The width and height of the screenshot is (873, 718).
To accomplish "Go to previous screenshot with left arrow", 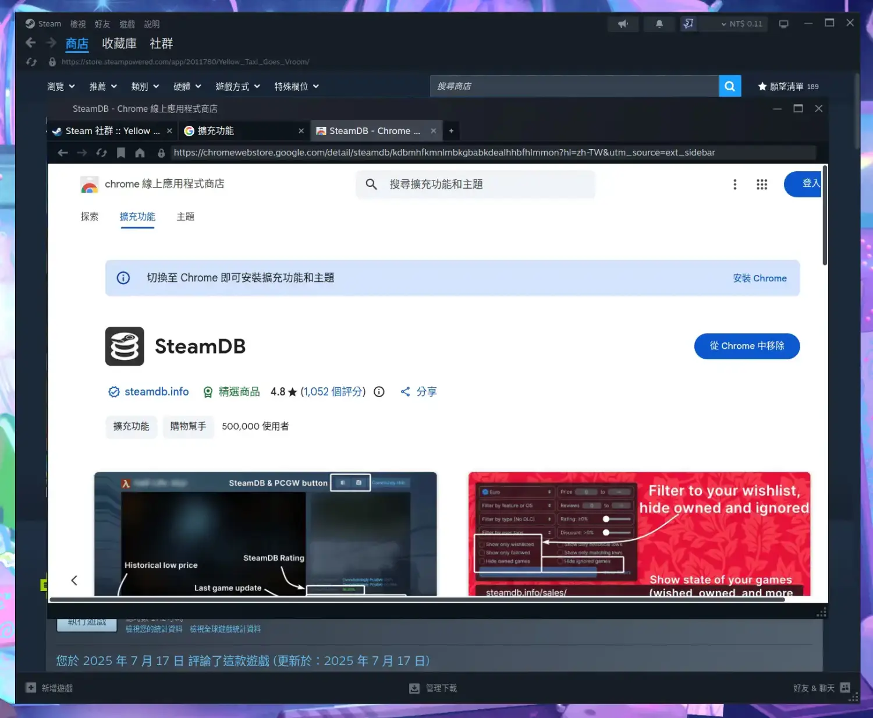I will click(74, 580).
